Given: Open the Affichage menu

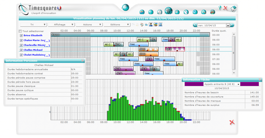Looking at the screenshot, I should (61, 25).
